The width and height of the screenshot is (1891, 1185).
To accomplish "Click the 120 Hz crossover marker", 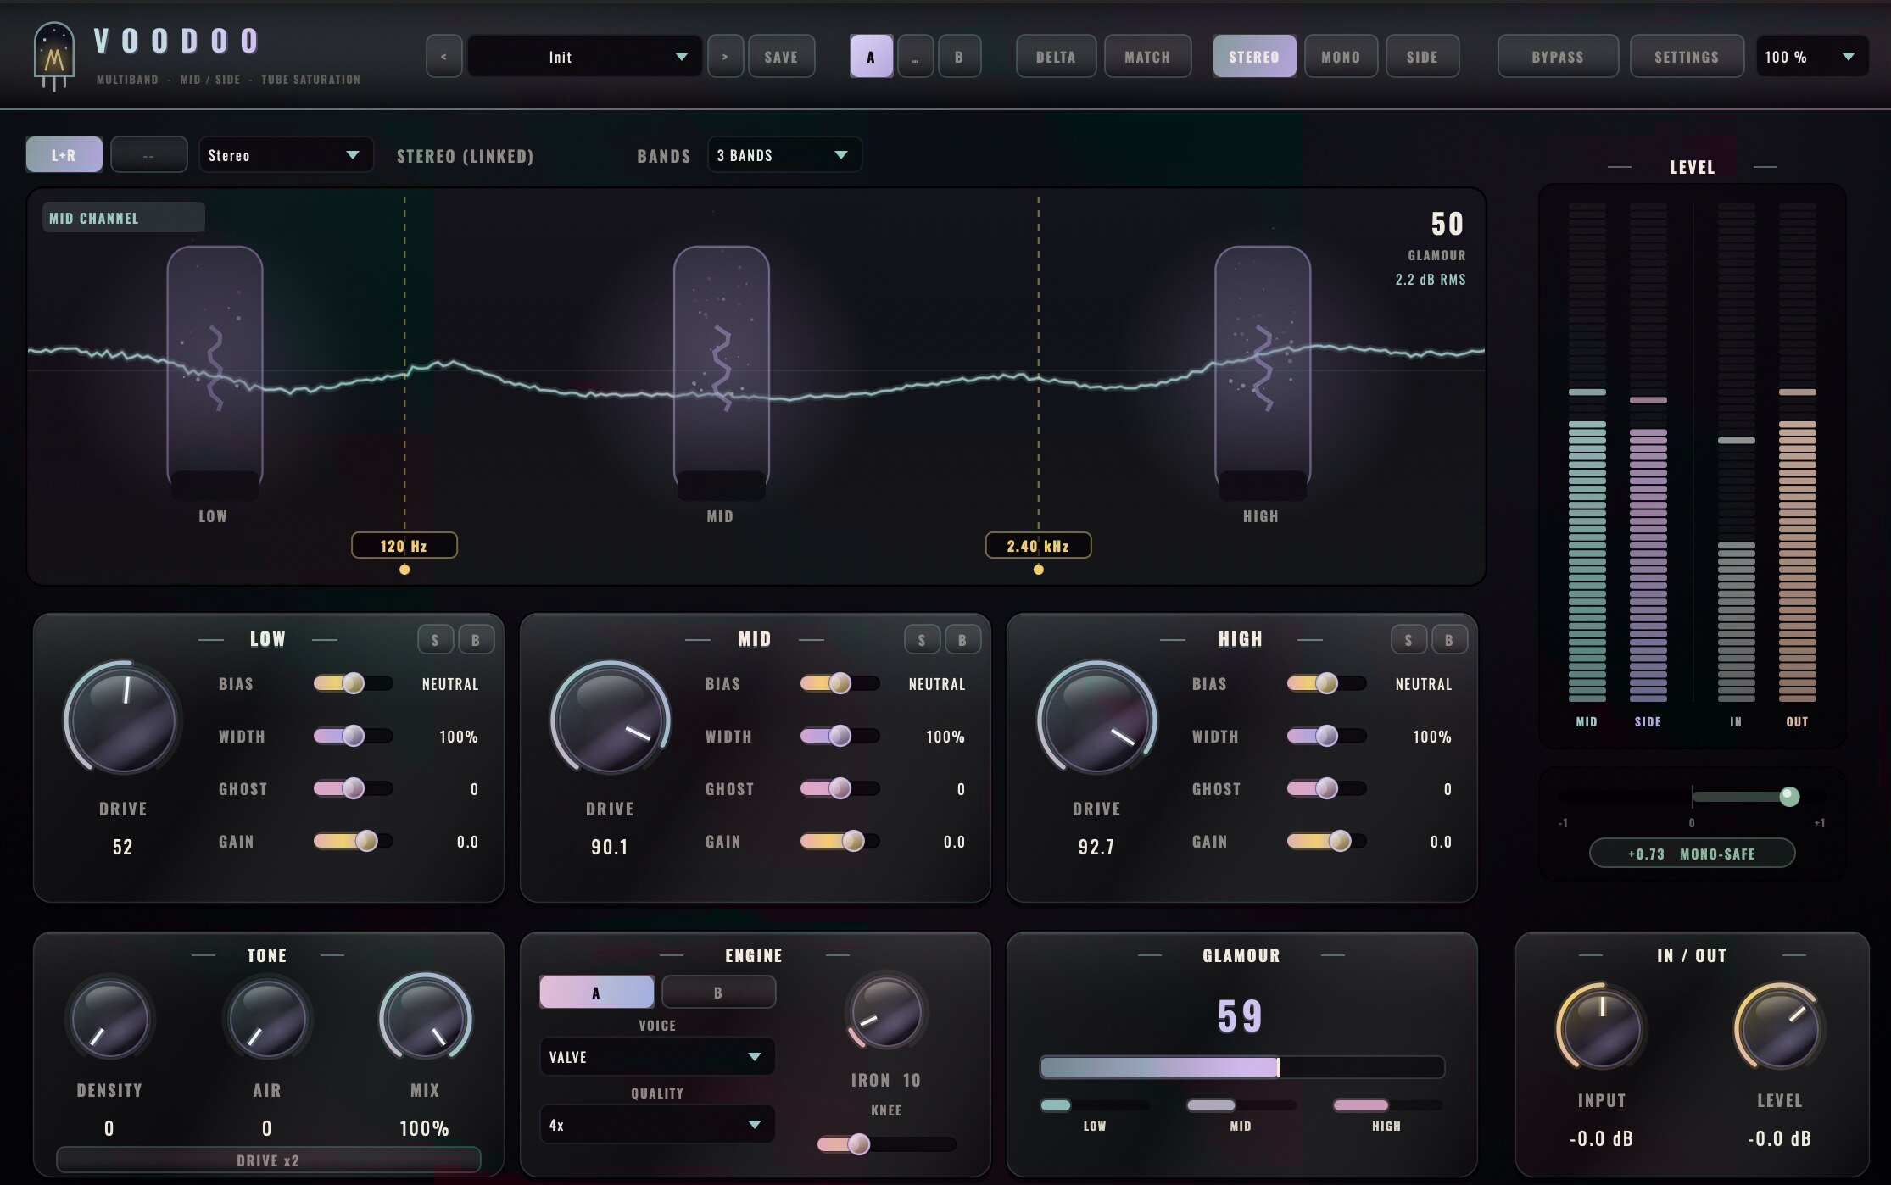I will [x=404, y=546].
